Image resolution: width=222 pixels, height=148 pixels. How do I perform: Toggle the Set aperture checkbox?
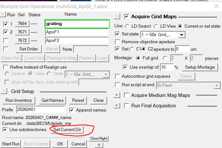117,49
